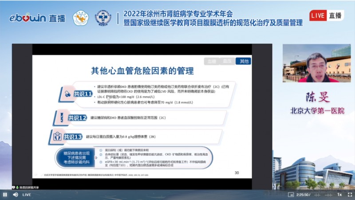Select the 血压 tab on the slide
Screen dimensions: 355x200
[x=227, y=61]
